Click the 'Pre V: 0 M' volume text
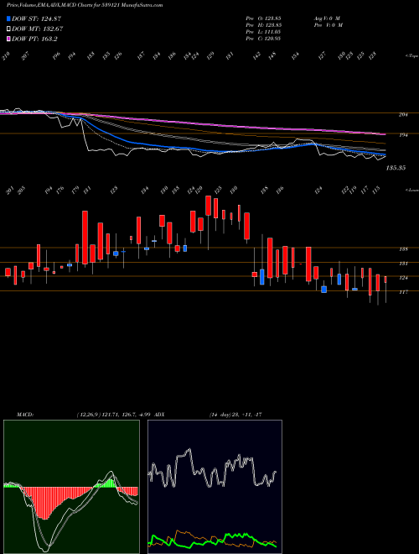The image size is (419, 554). click(x=328, y=25)
